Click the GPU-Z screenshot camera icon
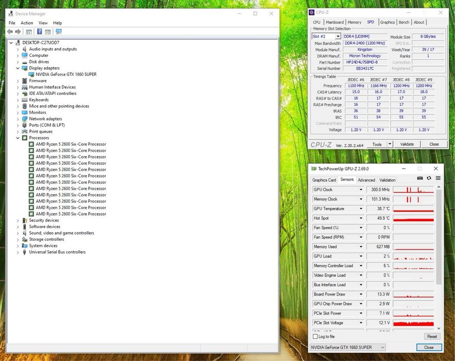Viewport: 455px width, 361px height. coord(420,178)
